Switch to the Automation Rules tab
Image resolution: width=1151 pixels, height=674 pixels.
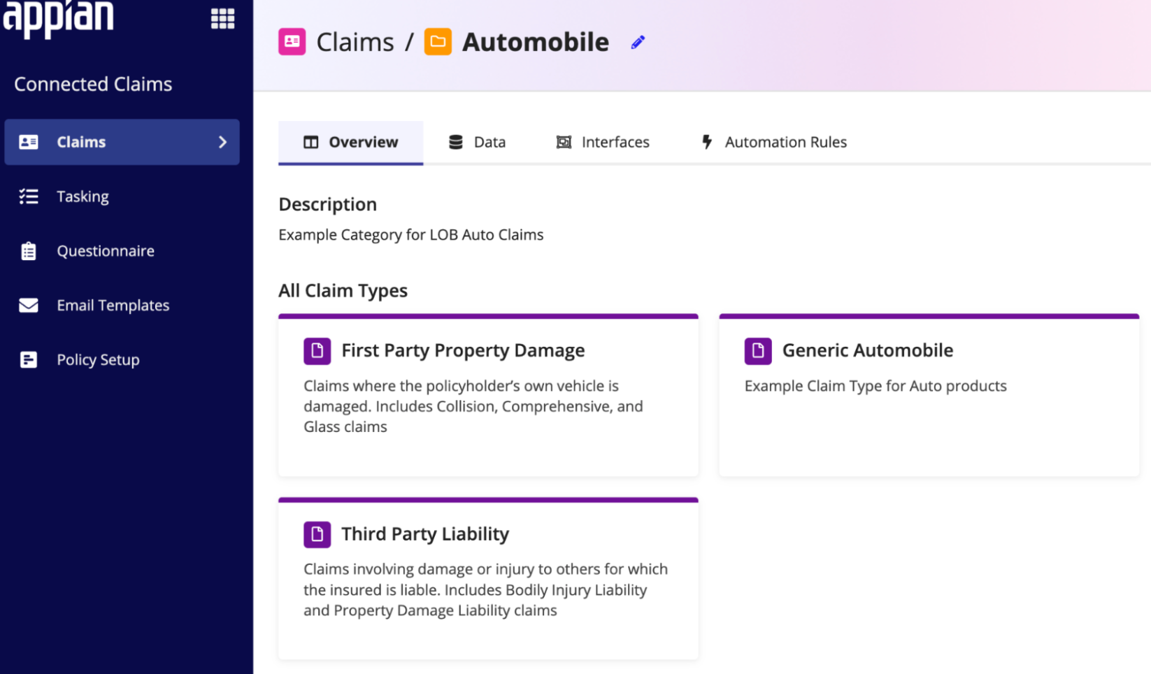click(x=773, y=143)
